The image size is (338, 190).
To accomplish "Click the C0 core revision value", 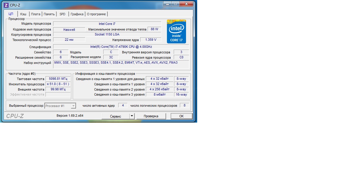I will coord(181,57).
